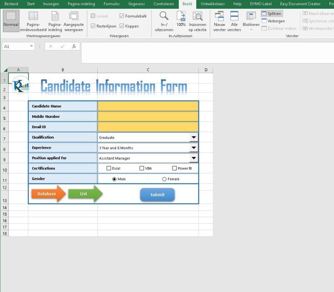Screen dimensions: 334x292
Task: Click the select-all triangle corner
Action: 5,70
